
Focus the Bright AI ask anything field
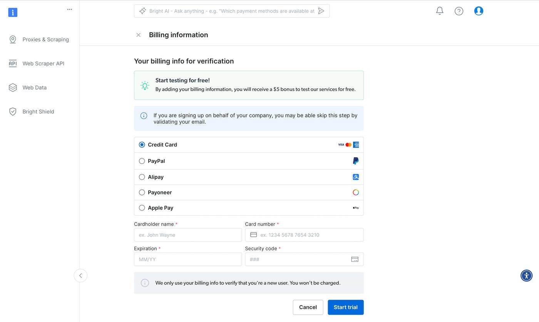pyautogui.click(x=232, y=11)
